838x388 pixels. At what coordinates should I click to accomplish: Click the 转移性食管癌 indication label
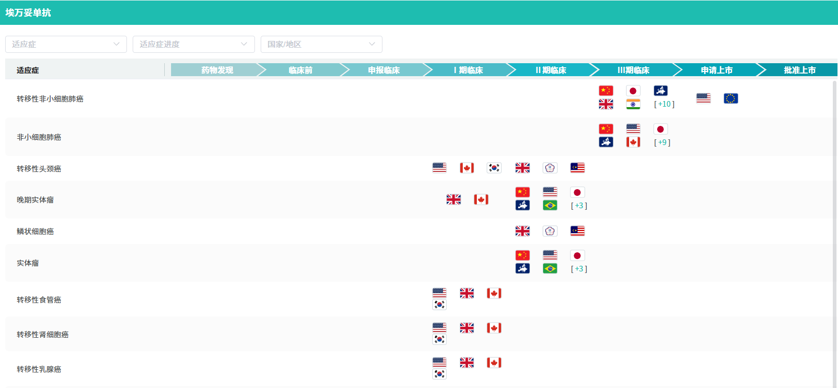(x=39, y=300)
